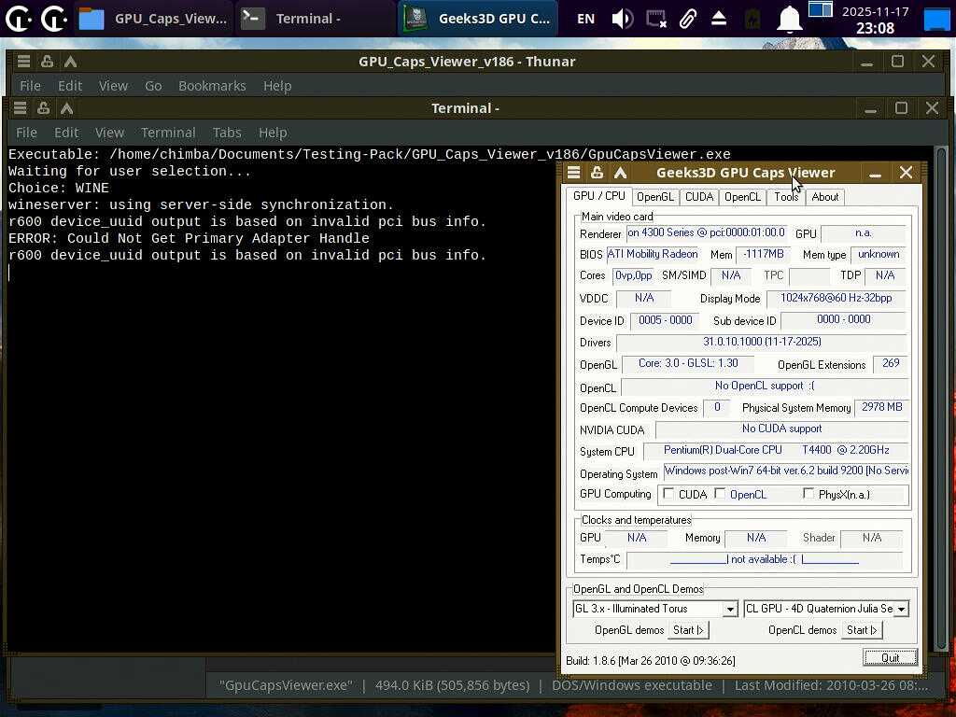Enable the CUDA GPU Computing checkbox
The image size is (956, 717).
(668, 493)
